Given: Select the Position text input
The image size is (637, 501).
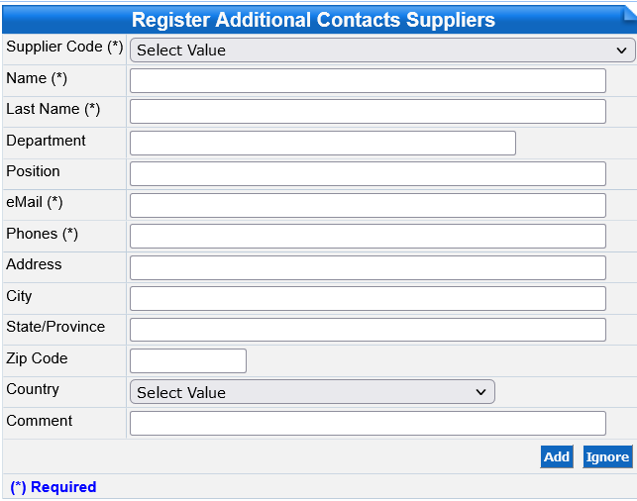Looking at the screenshot, I should pos(368,174).
